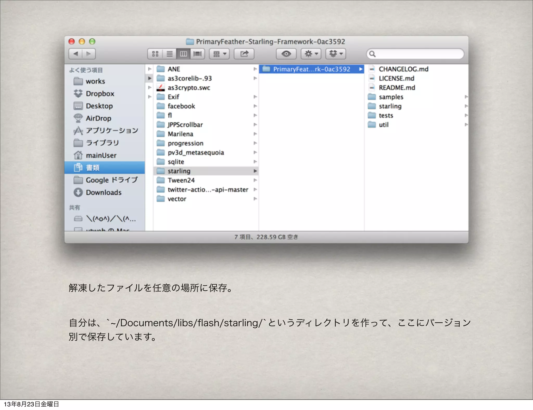Select the as3corelib-.93 folder
Screen dimensions: 533x410
coord(206,78)
